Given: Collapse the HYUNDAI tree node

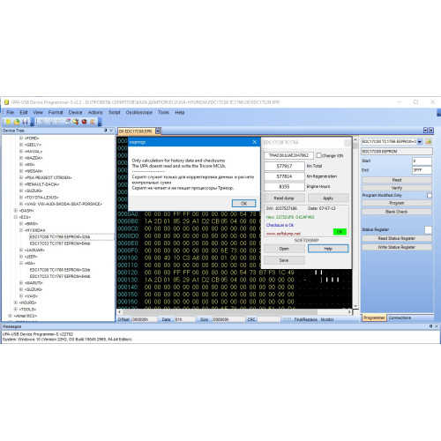Looking at the screenshot, I should 21,230.
